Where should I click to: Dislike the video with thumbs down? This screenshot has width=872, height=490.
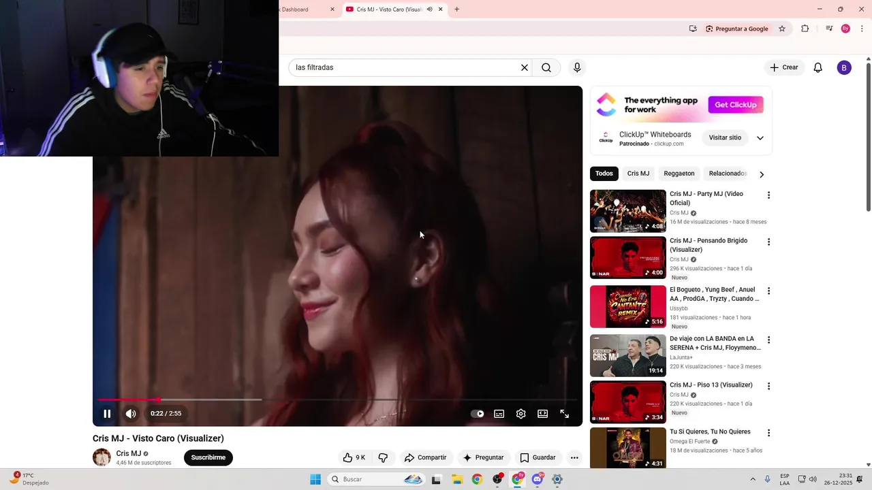tap(383, 457)
